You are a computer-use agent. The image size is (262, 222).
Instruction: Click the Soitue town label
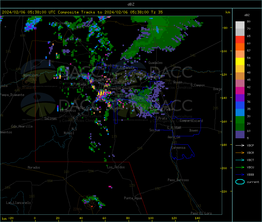tap(155, 130)
